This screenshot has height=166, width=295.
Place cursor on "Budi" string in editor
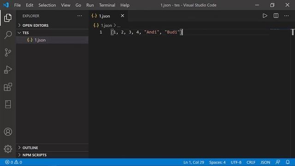[172, 32]
